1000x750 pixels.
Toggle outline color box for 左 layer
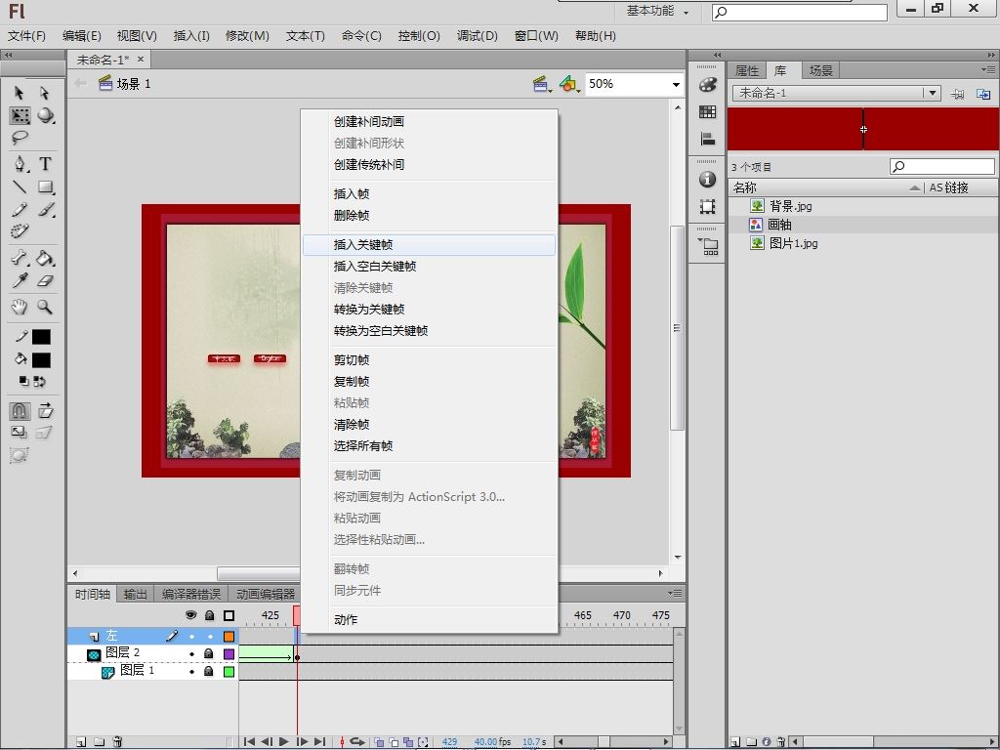229,636
